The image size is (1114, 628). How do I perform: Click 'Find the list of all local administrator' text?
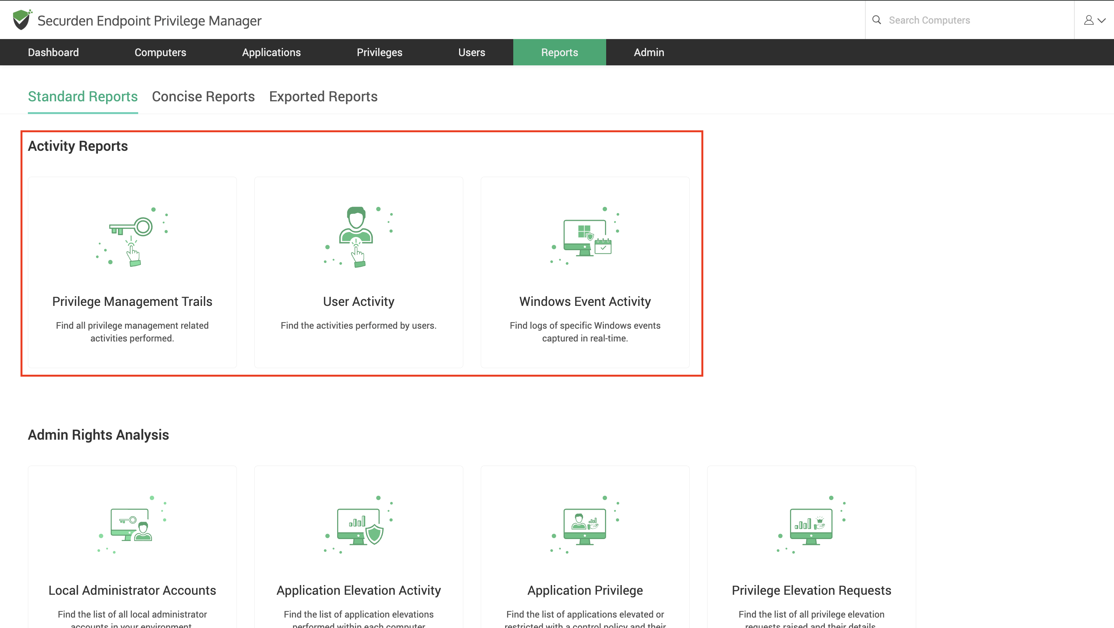pyautogui.click(x=132, y=614)
